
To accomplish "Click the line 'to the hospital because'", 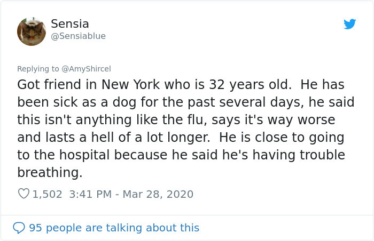I will click(181, 155).
